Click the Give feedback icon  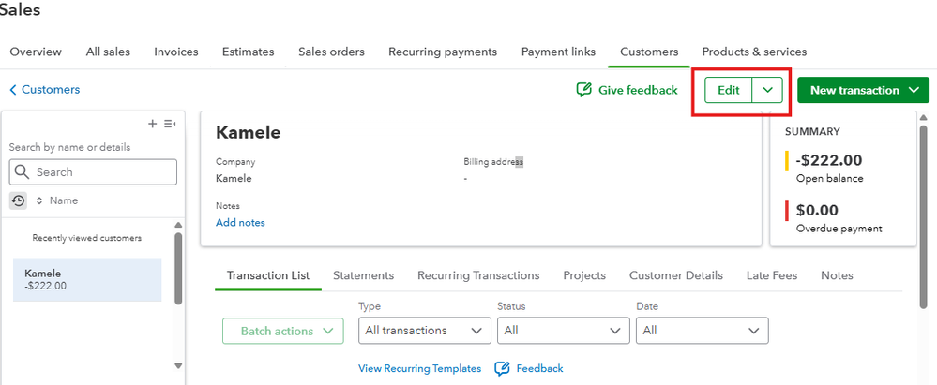pyautogui.click(x=584, y=90)
